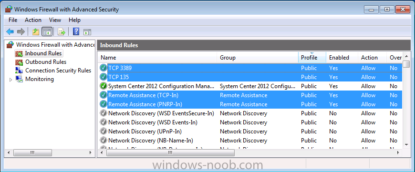Click the Group cell of System Center 2012 row
The image size is (415, 172).
(x=257, y=86)
